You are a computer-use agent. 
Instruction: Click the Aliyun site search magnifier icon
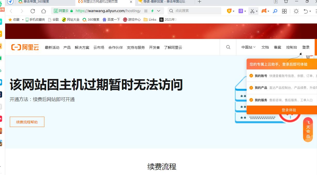[x=228, y=47]
